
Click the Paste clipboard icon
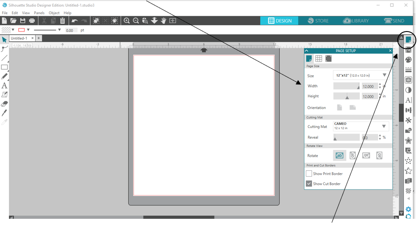coord(63,20)
